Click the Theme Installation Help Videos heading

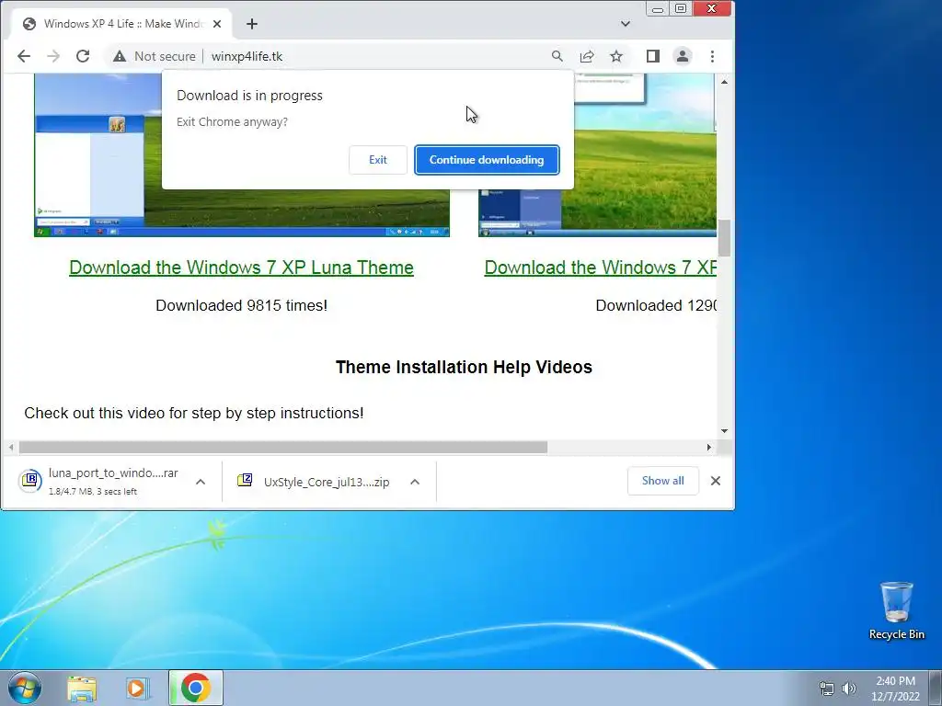(464, 367)
